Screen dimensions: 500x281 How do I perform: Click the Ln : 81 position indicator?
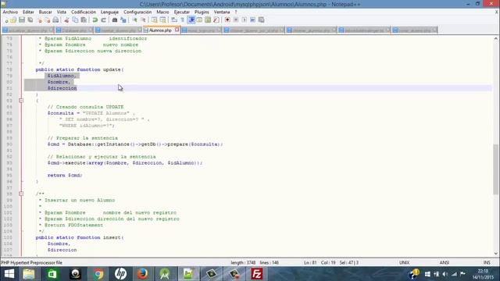(x=310, y=262)
